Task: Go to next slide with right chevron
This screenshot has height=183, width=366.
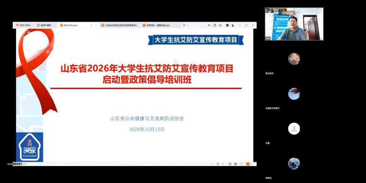Action: [223, 164]
